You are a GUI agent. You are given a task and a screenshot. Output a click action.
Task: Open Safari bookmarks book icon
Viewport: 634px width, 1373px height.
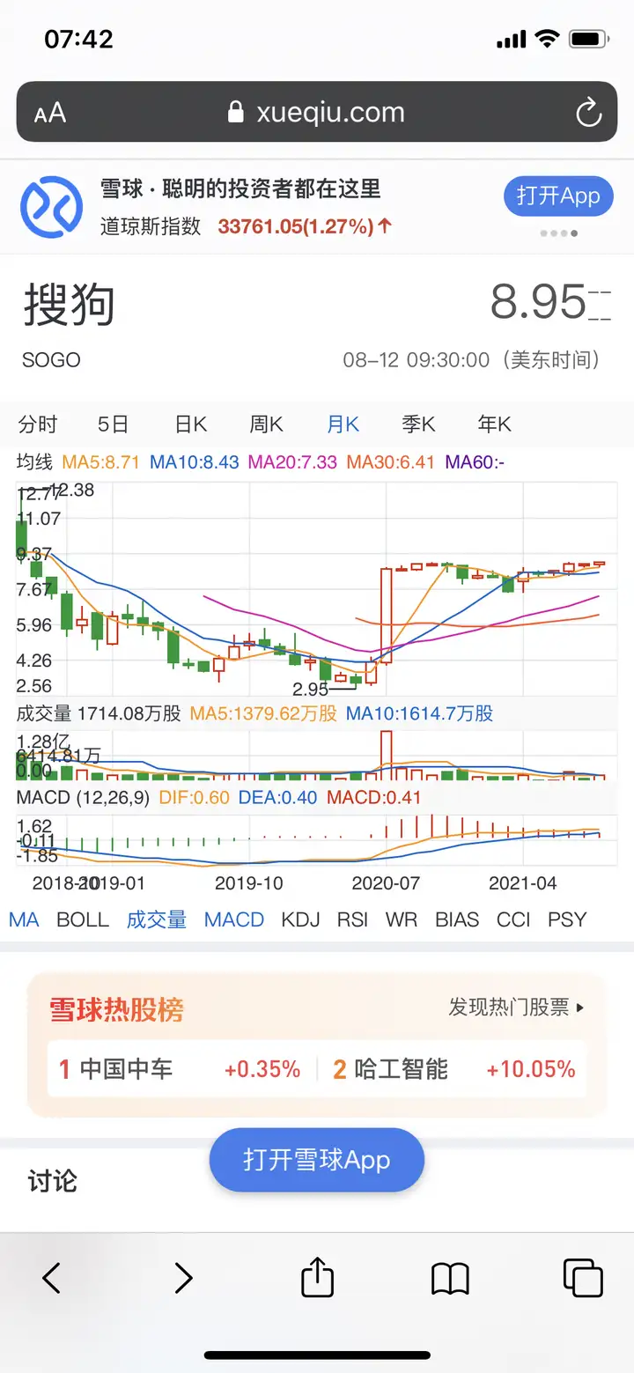click(x=450, y=1278)
